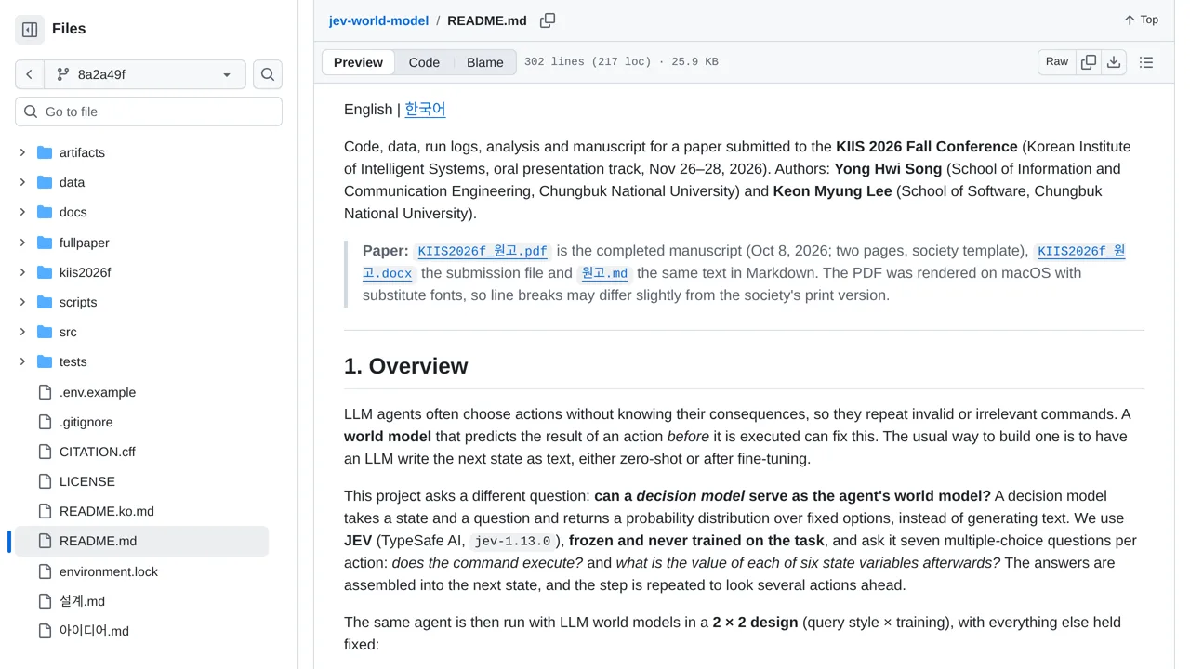
Task: Open the CITATION.cff file
Action: tap(98, 452)
